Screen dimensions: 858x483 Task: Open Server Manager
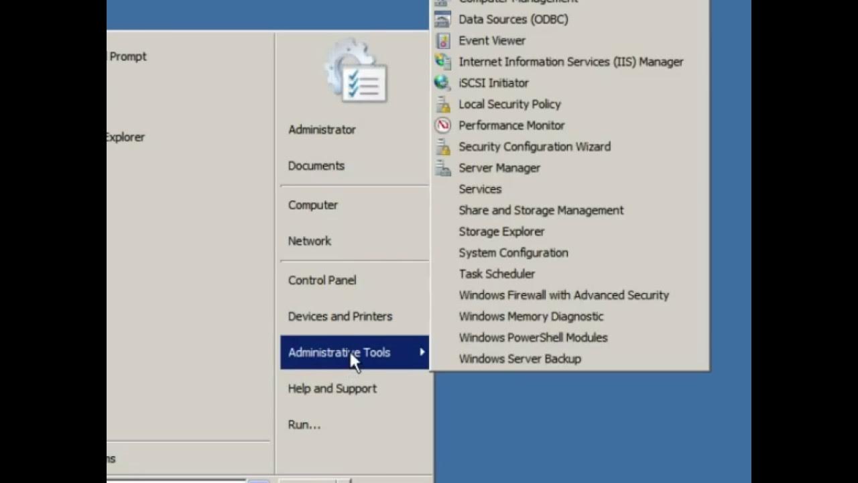[x=499, y=168]
